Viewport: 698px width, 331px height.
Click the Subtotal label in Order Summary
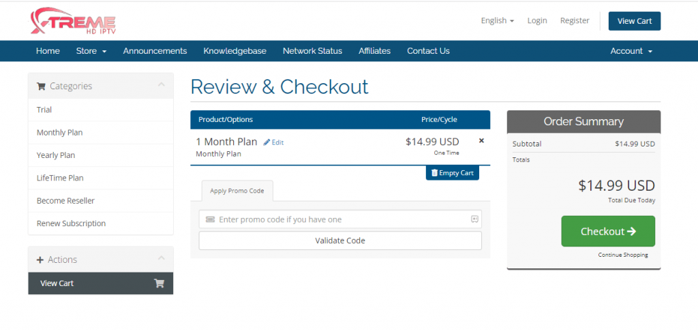527,144
